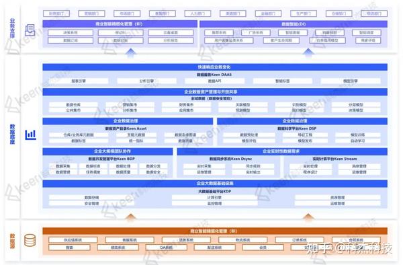
Task: Select the 资源管理 box
Action: coord(337,198)
